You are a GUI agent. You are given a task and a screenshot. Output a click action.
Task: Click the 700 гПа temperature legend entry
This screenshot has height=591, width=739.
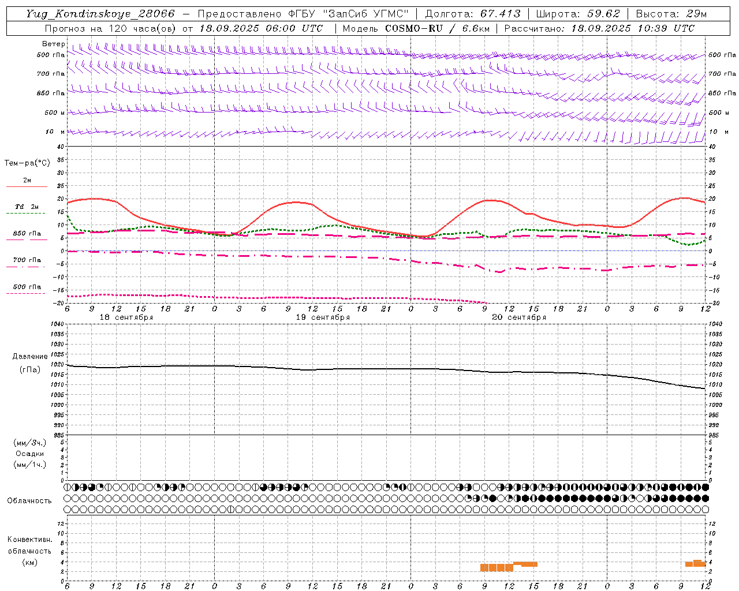click(x=27, y=260)
